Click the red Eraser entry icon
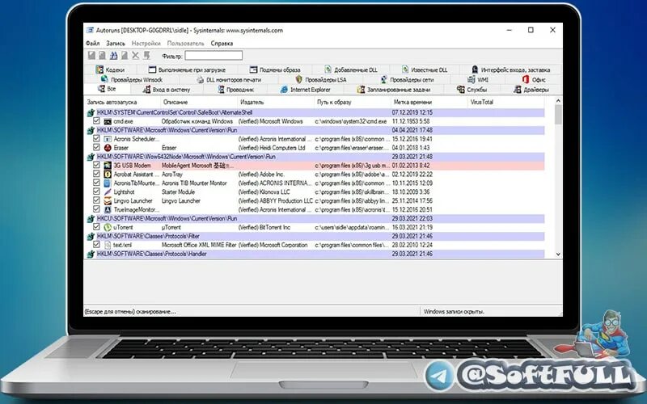The width and height of the screenshot is (647, 404). click(x=108, y=148)
